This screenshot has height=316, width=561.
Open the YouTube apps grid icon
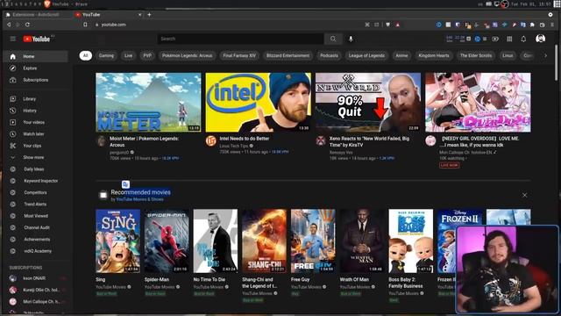click(x=509, y=39)
